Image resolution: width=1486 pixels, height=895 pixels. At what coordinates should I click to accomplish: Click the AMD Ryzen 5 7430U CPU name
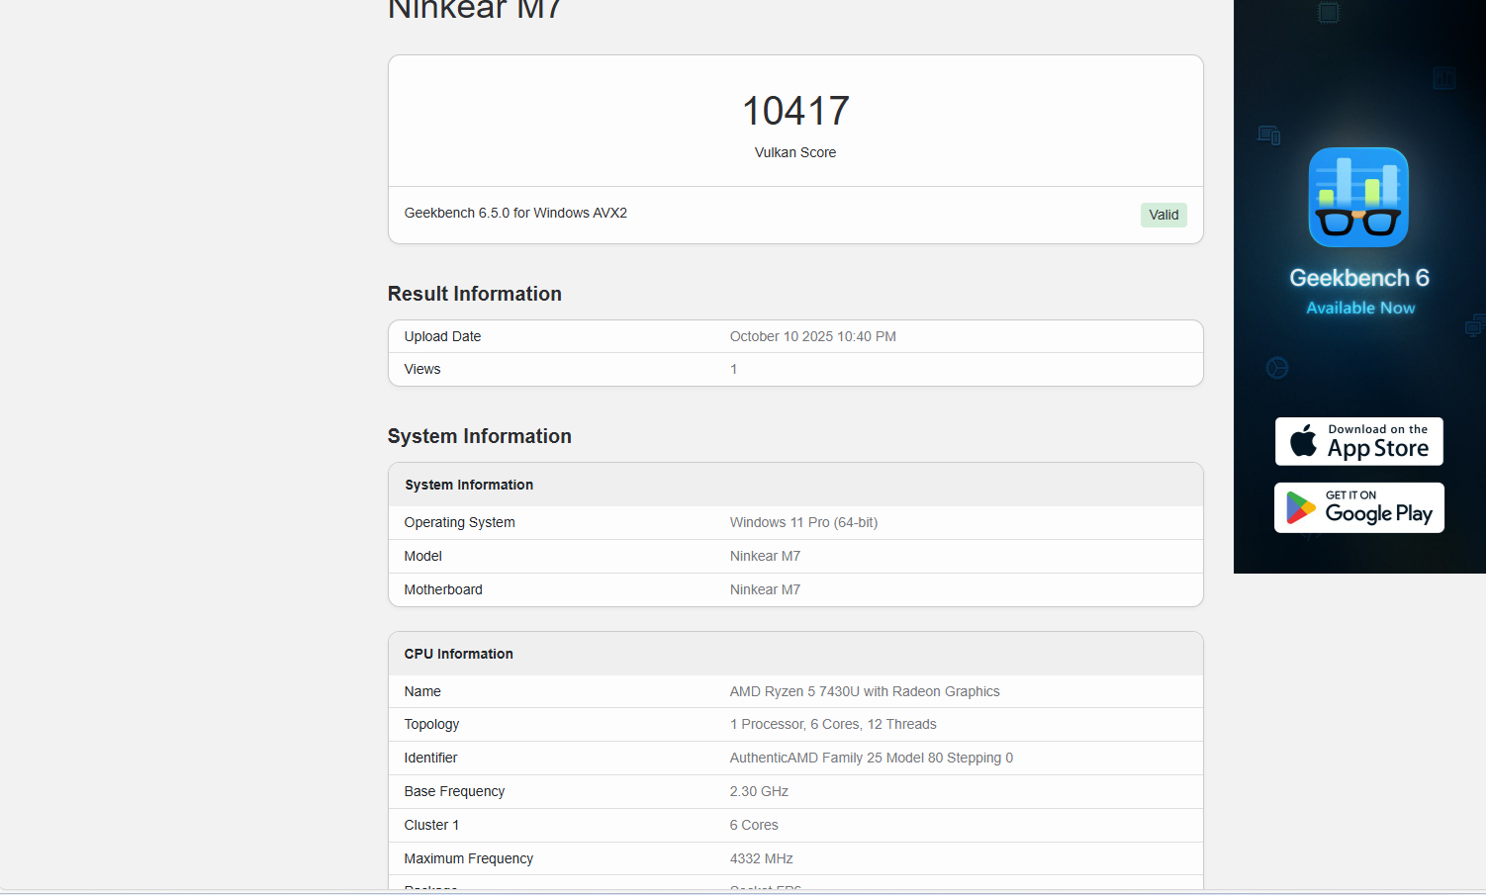point(864,691)
